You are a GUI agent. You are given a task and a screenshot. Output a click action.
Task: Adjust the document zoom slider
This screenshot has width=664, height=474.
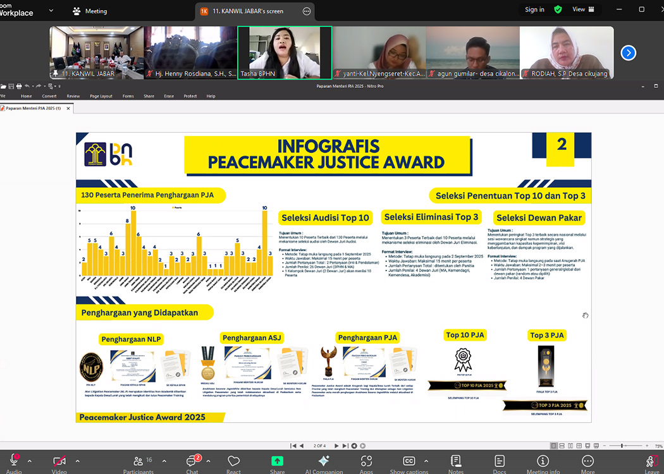coord(622,446)
